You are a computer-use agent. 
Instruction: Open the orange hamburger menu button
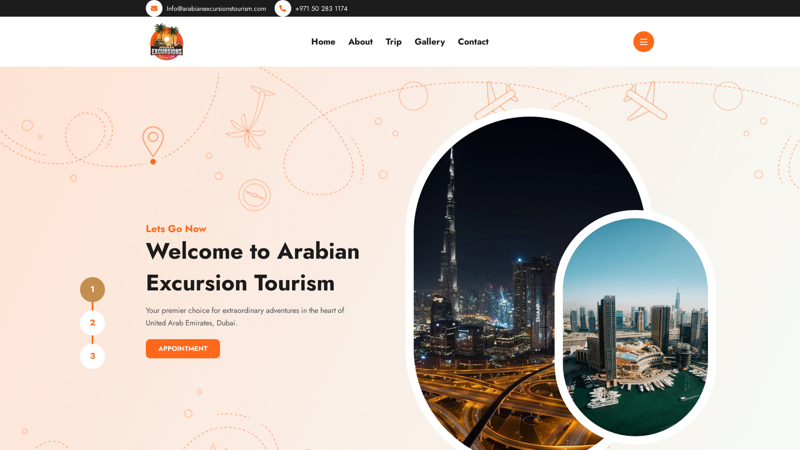coord(643,41)
